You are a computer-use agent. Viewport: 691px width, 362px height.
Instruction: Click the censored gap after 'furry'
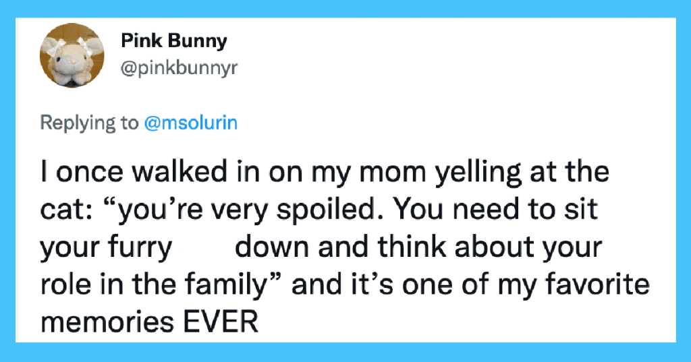(x=202, y=247)
